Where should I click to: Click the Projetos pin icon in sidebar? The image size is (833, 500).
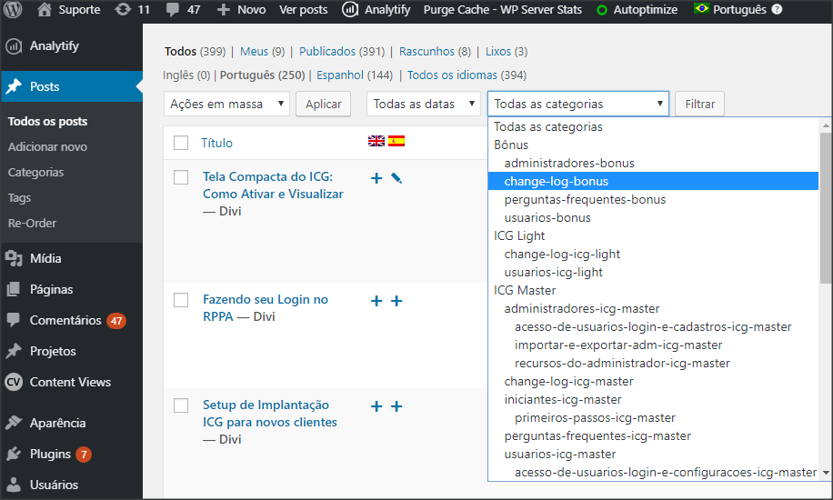[14, 351]
